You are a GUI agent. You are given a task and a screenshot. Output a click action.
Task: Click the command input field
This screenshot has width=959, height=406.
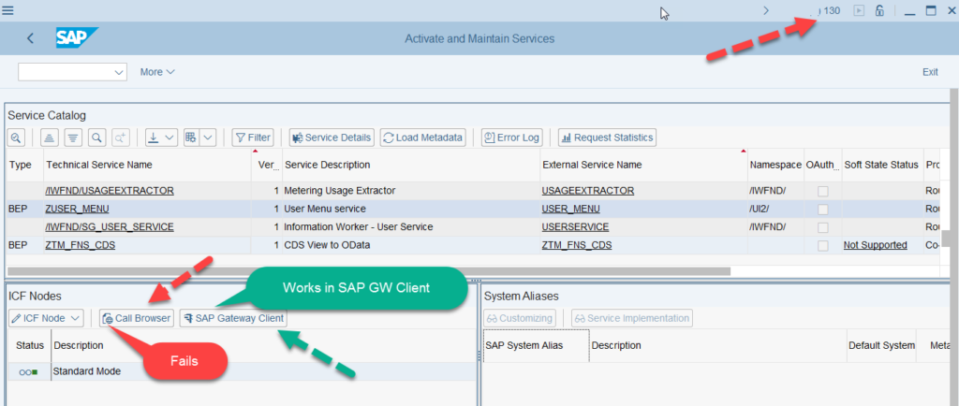coord(66,72)
